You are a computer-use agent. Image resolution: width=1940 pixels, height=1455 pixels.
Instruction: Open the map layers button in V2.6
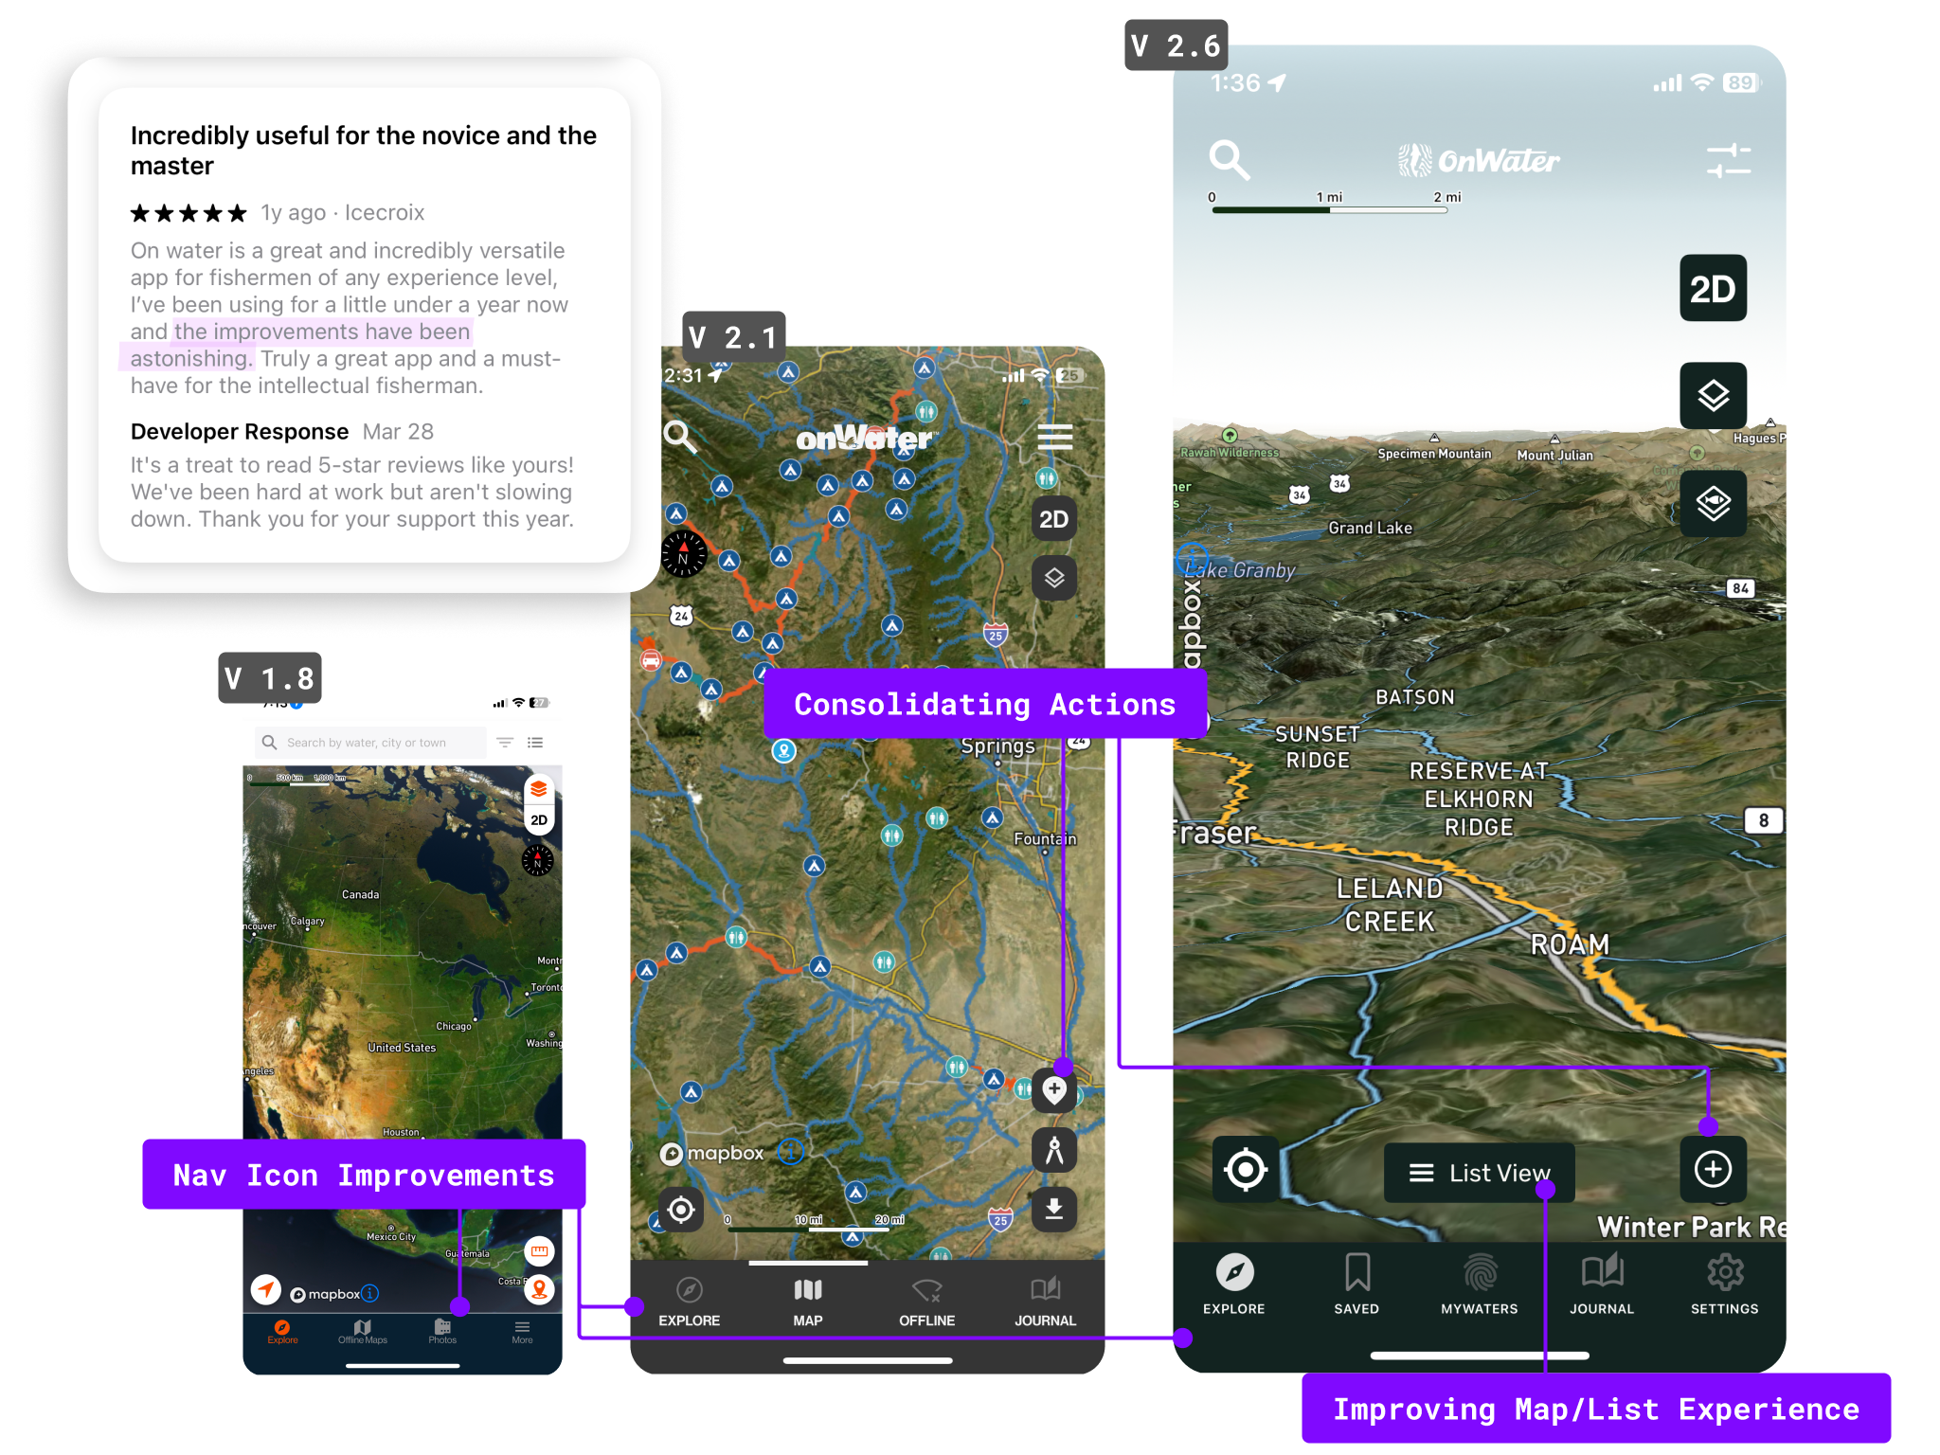[1713, 395]
